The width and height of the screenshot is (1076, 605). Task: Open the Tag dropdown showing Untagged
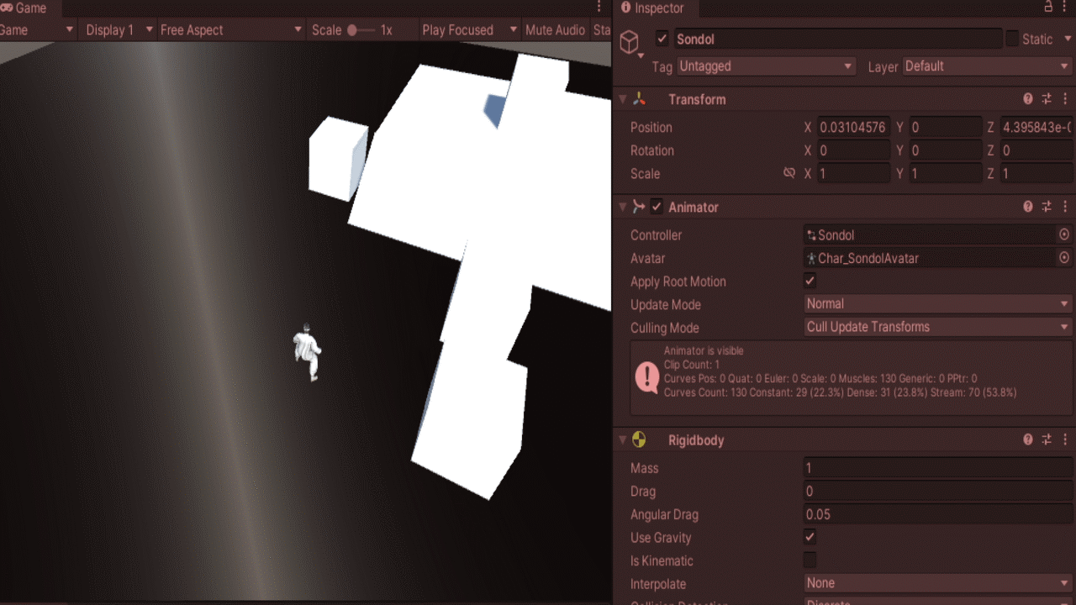(x=766, y=66)
